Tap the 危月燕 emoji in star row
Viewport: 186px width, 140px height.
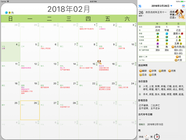pyautogui.click(x=173, y=47)
